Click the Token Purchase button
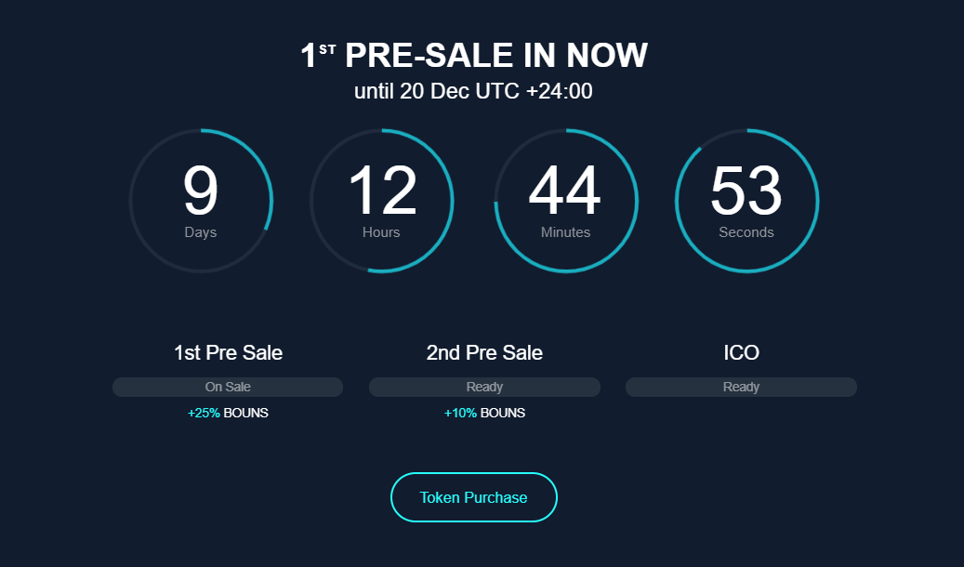 pos(473,497)
